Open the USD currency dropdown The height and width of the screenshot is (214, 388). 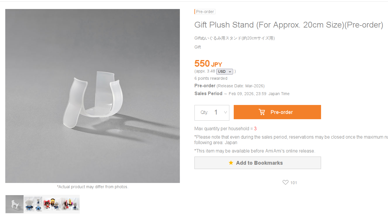click(x=225, y=71)
